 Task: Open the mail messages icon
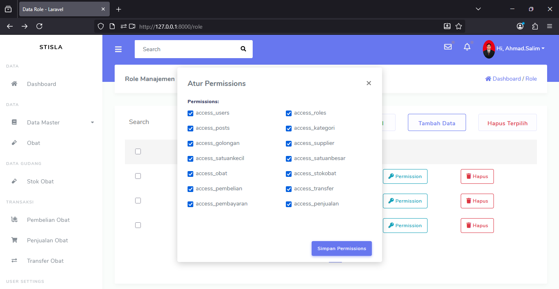tap(448, 47)
